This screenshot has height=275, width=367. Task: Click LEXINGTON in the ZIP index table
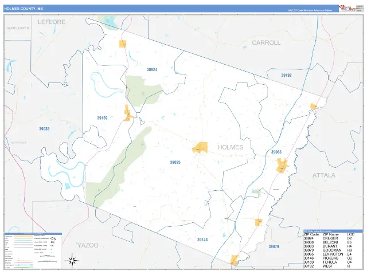(x=333, y=254)
